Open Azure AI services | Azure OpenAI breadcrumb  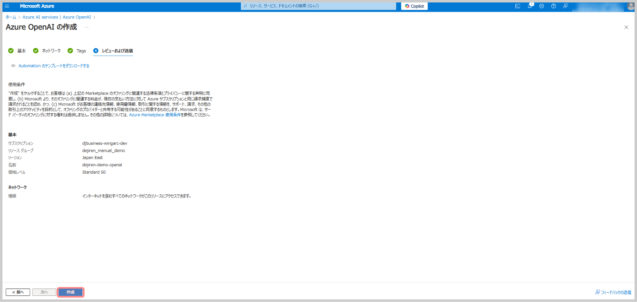tap(57, 17)
